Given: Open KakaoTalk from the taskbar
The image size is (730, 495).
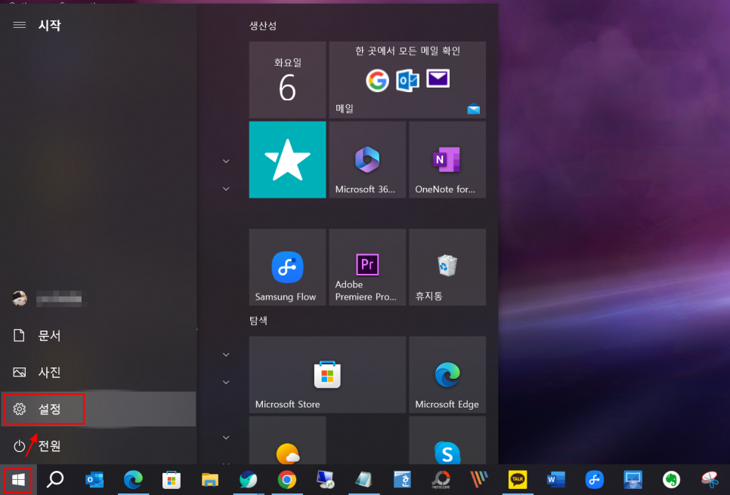Looking at the screenshot, I should tap(518, 479).
